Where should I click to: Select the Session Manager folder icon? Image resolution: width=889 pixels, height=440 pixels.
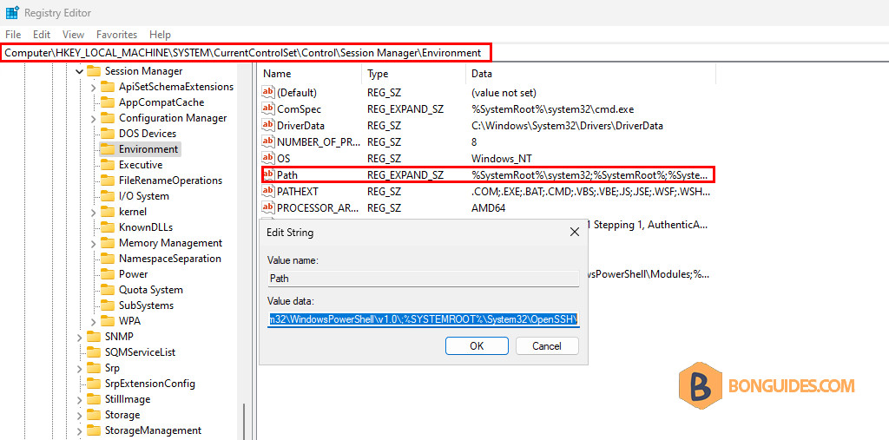click(94, 71)
